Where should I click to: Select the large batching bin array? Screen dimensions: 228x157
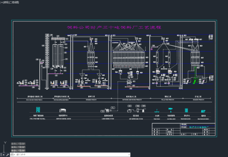point(128,60)
